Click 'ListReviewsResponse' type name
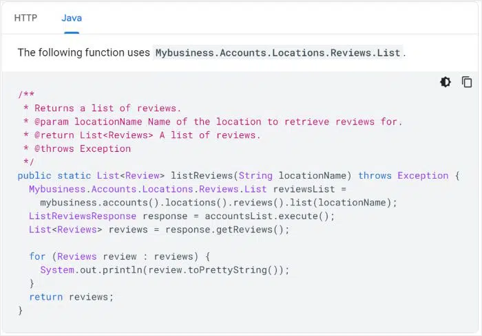 (x=83, y=216)
